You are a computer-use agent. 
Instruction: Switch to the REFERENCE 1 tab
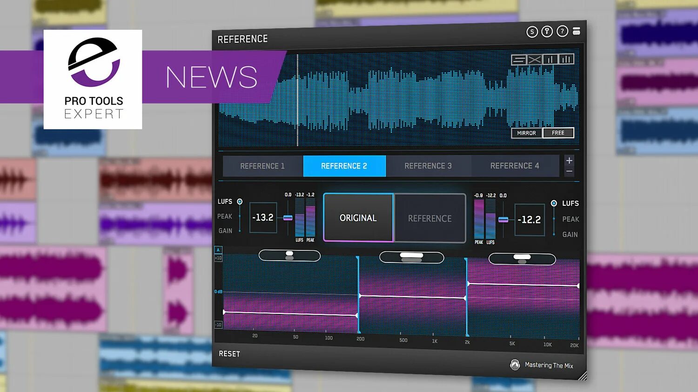pyautogui.click(x=262, y=166)
